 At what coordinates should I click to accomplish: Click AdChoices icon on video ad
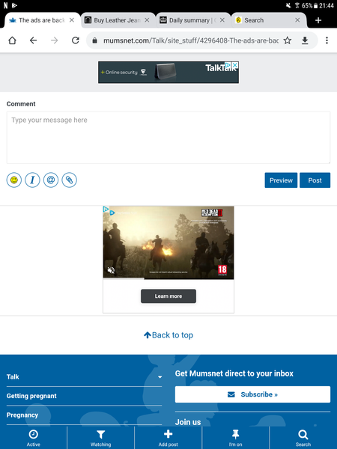(106, 210)
